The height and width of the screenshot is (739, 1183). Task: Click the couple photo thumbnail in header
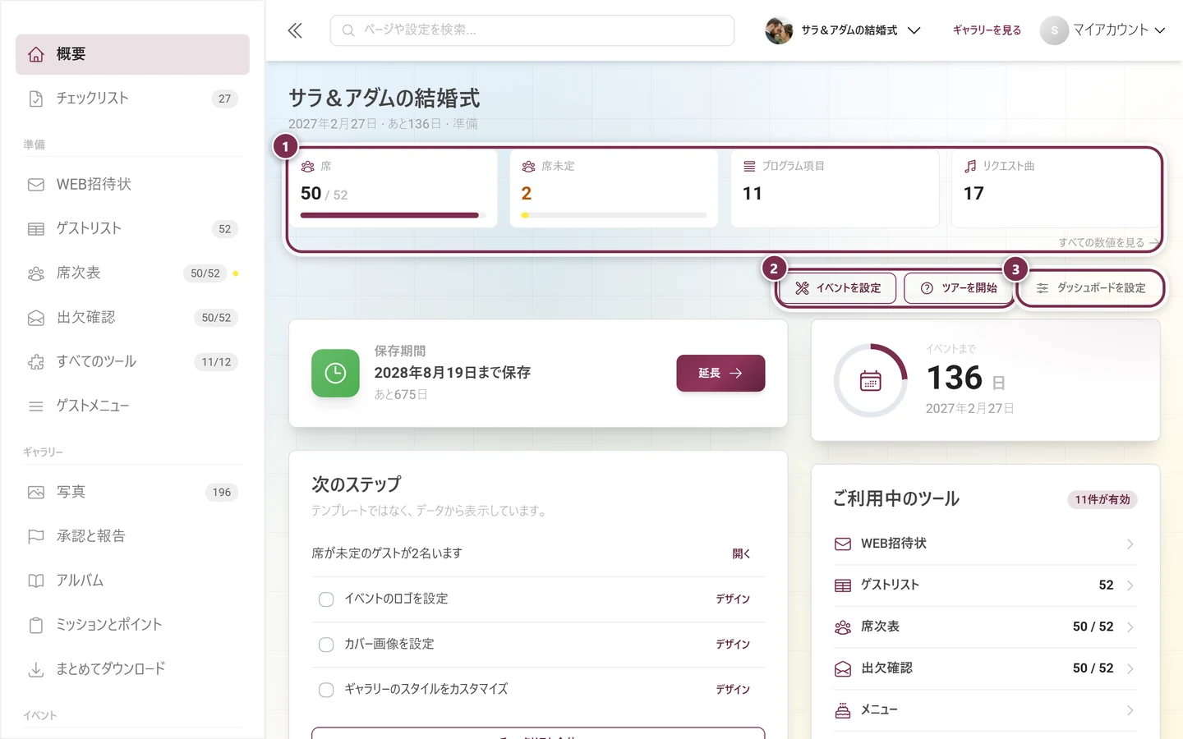click(779, 30)
